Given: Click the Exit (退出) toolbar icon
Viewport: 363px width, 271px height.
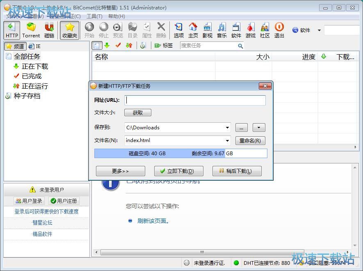Looking at the screenshot, I should tap(279, 30).
